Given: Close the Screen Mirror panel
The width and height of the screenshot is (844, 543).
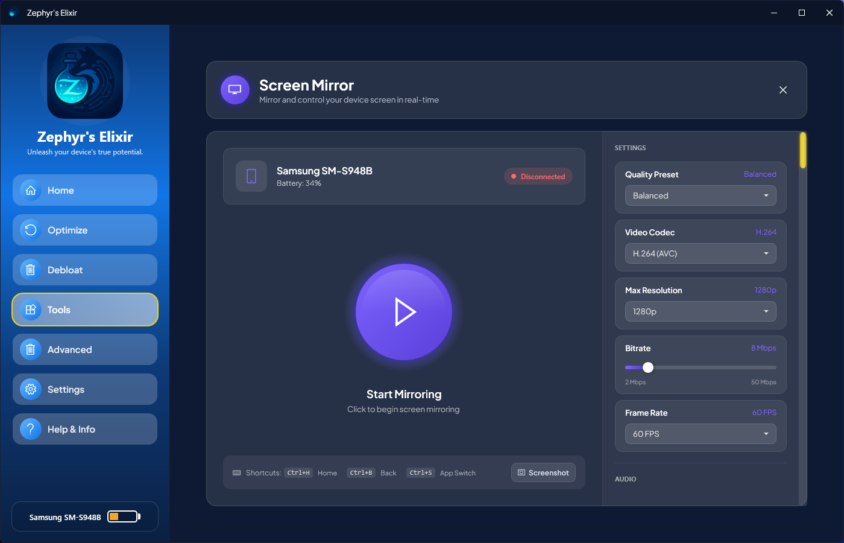Looking at the screenshot, I should pyautogui.click(x=783, y=90).
